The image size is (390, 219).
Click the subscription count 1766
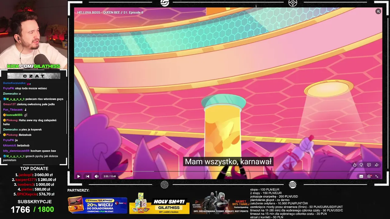tap(20, 210)
